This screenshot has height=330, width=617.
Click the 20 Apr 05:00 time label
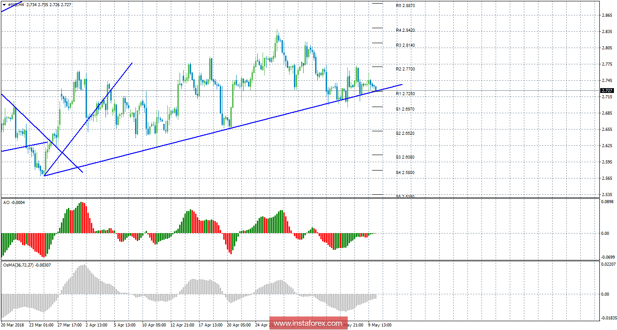pos(240,325)
